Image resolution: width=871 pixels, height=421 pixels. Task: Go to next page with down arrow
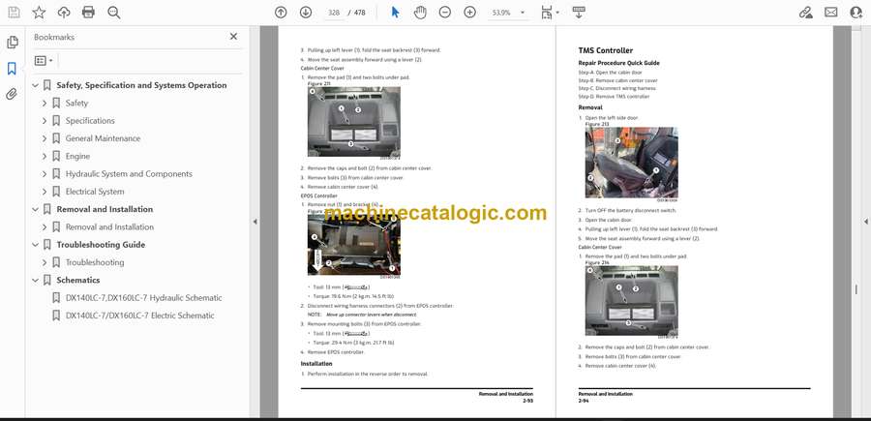pyautogui.click(x=306, y=13)
